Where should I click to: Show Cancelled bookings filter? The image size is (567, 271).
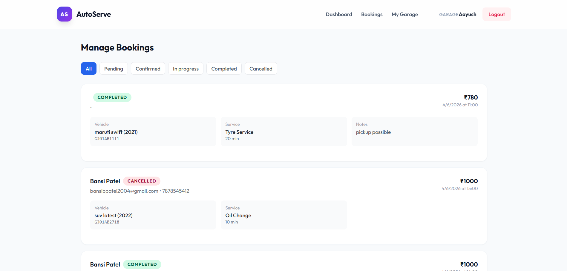(x=261, y=68)
